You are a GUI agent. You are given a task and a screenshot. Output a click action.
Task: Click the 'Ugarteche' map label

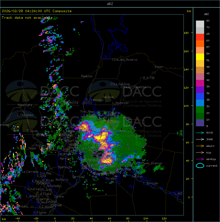pyautogui.click(x=65, y=167)
